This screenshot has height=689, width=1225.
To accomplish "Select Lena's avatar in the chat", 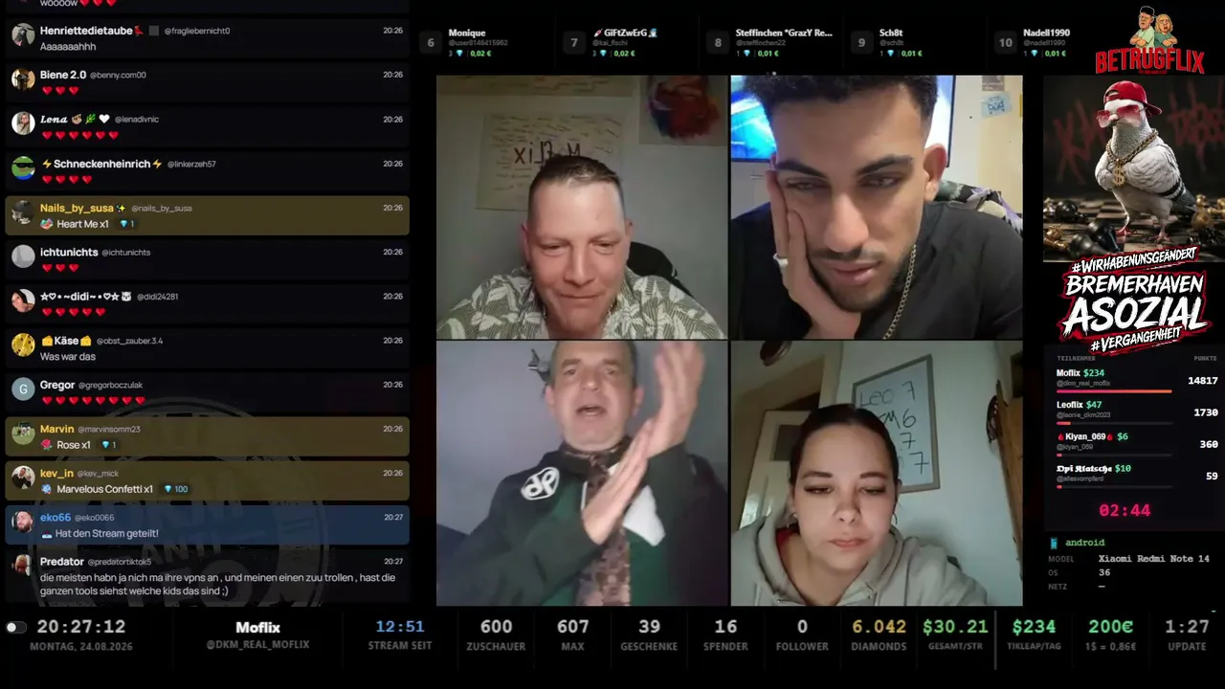I will coord(23,123).
